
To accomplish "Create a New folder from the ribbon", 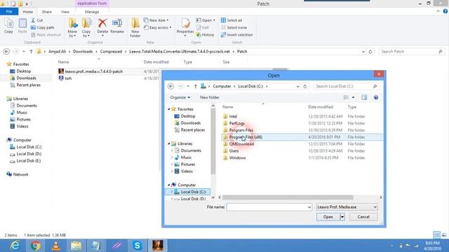I will point(135,28).
